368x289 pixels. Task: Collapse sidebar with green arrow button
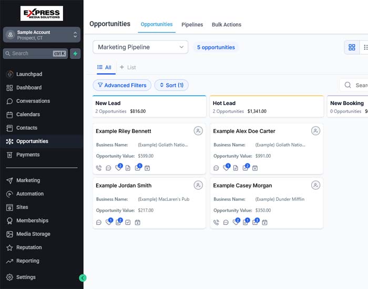(x=83, y=278)
